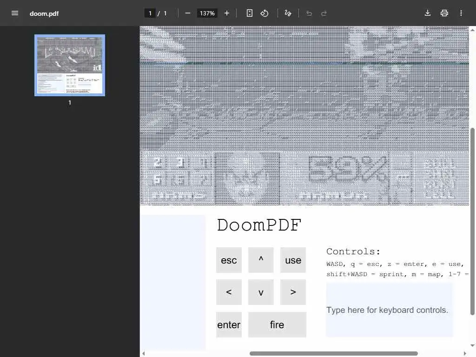This screenshot has height=357, width=476.
Task: Click the 59% health display in game
Action: point(348,169)
